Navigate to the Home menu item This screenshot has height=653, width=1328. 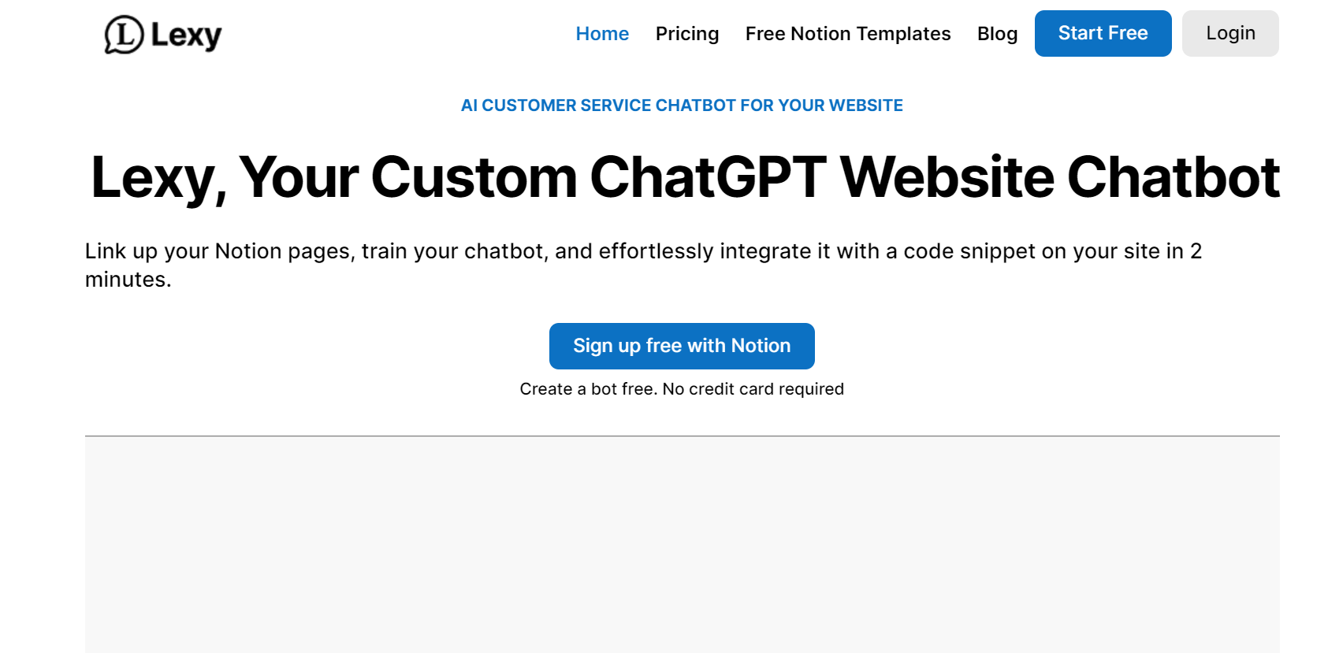click(x=602, y=34)
